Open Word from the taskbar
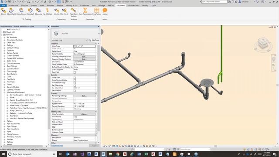Image resolution: width=279 pixels, height=157 pixels. click(x=139, y=154)
